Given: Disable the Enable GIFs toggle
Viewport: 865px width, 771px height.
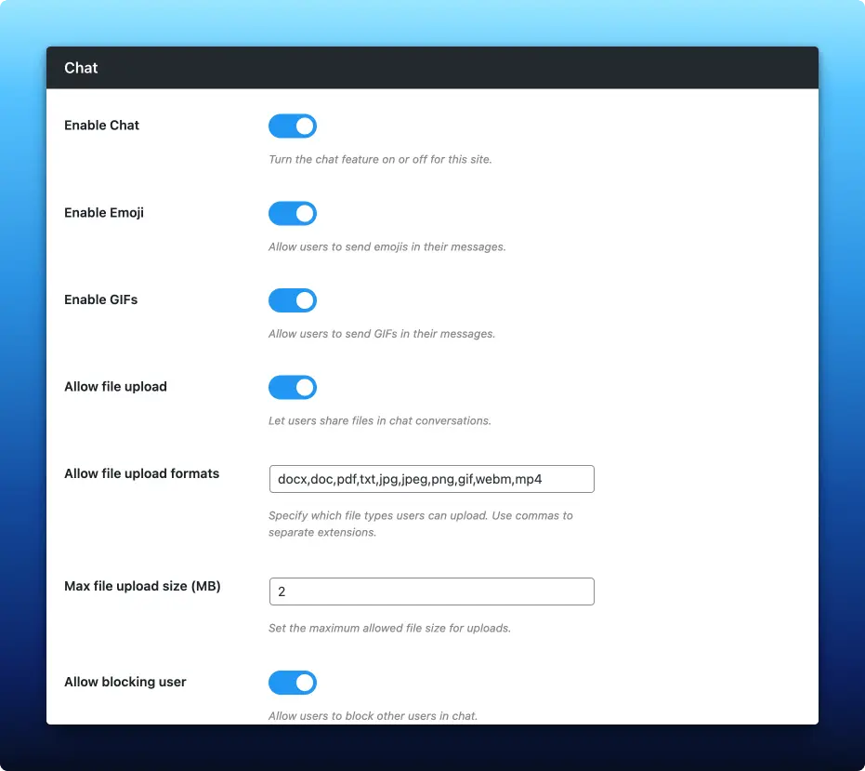Looking at the screenshot, I should click(x=293, y=300).
